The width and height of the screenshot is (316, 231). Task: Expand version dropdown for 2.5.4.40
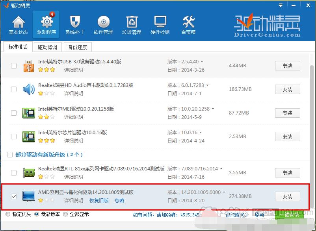(x=202, y=61)
